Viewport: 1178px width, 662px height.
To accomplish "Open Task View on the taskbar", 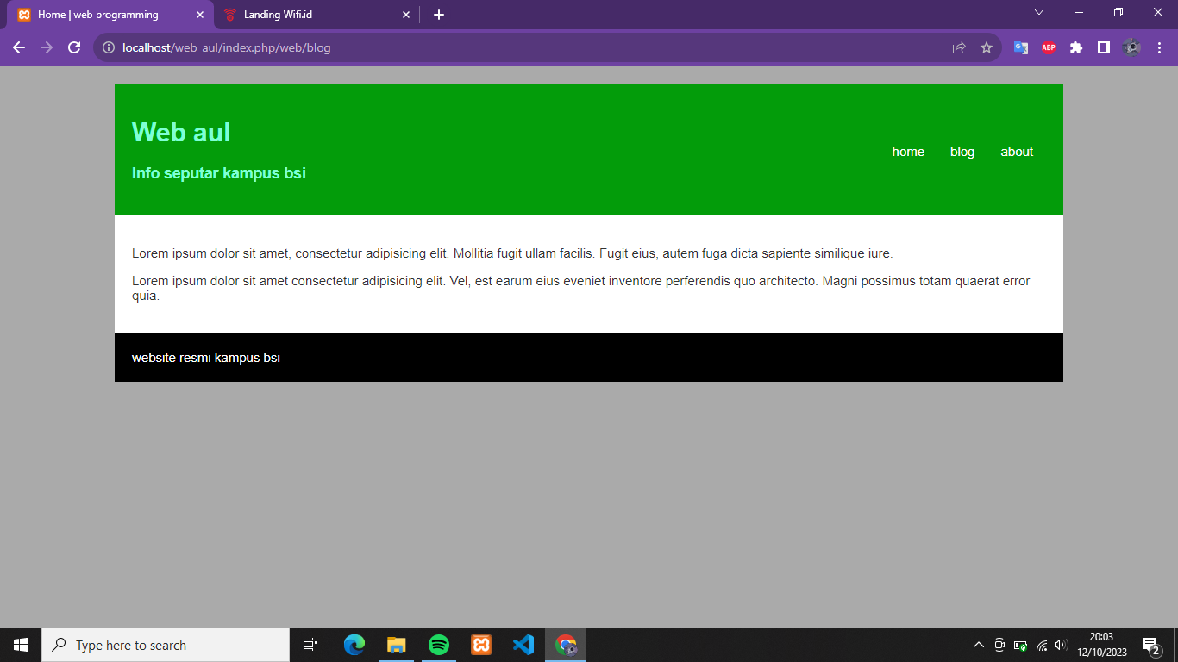I will (310, 645).
